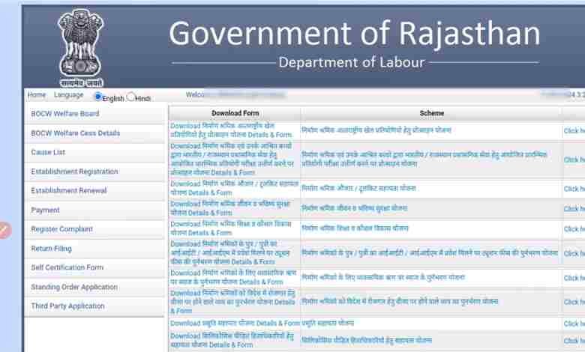Image resolution: width=585 pixels, height=352 pixels.
Task: Click here link for प्रसूति सहायता scheme
Action: (574, 324)
